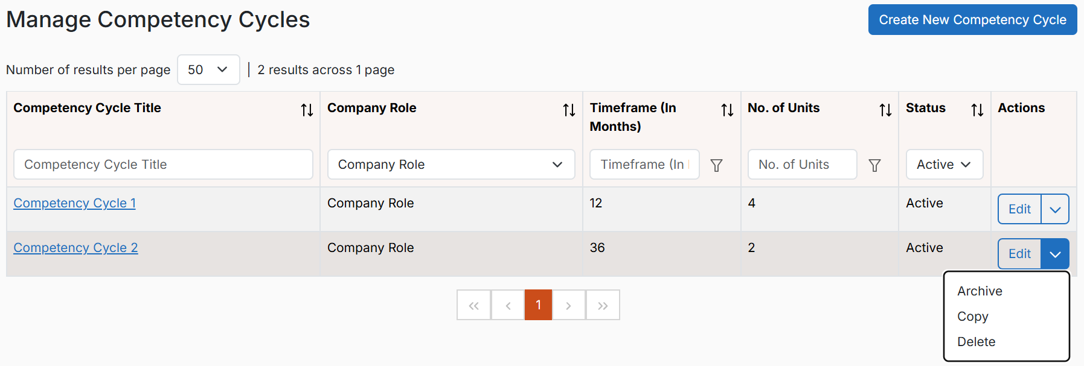Open the Competency Cycle 2 link
Screen dimensions: 1084x366
pos(75,248)
